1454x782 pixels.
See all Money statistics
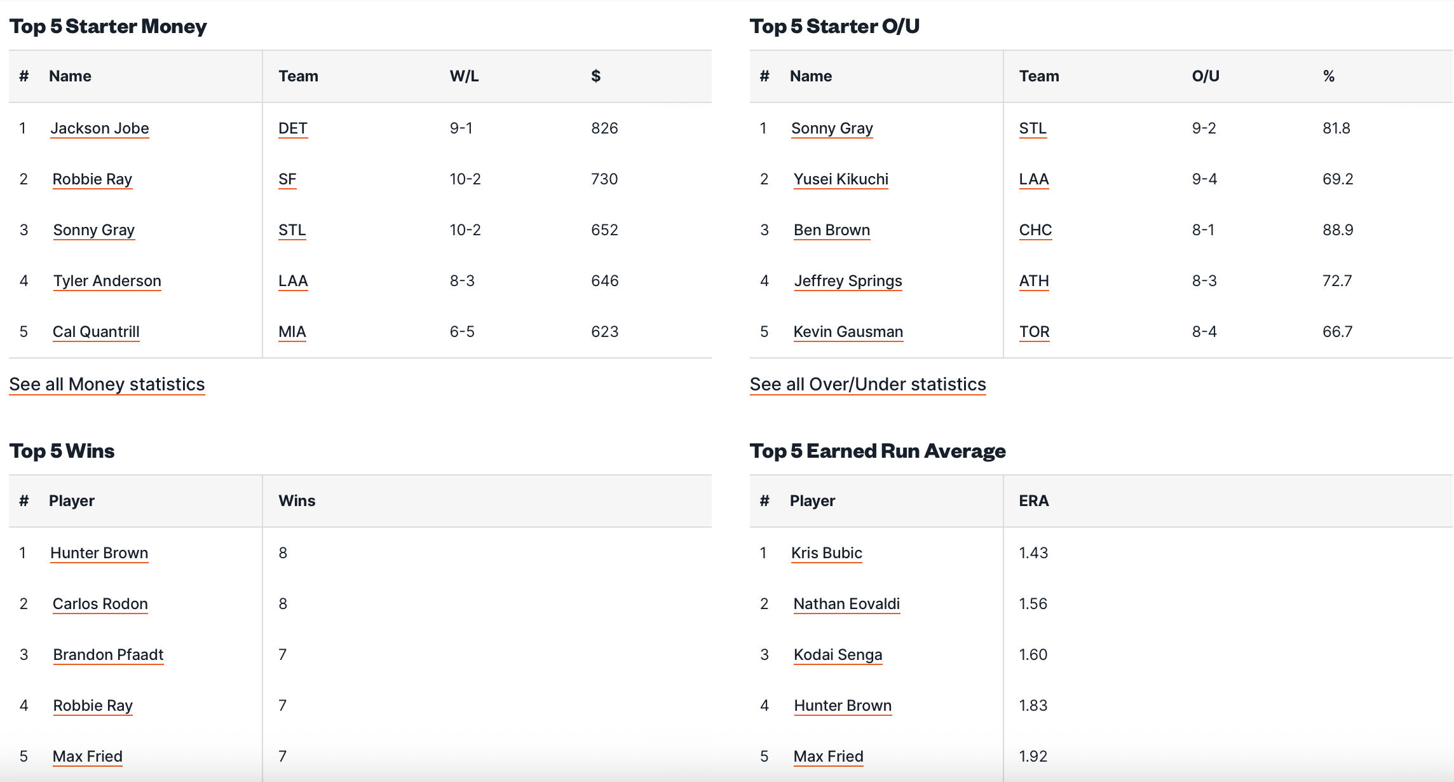coord(107,385)
